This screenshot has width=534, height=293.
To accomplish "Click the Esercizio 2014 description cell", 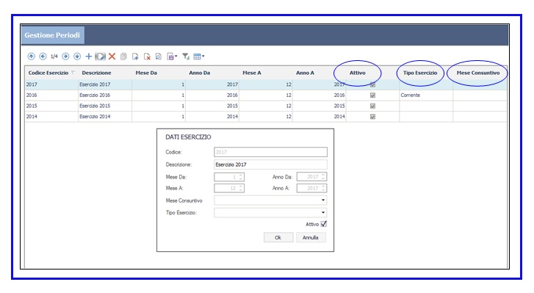I will [105, 116].
